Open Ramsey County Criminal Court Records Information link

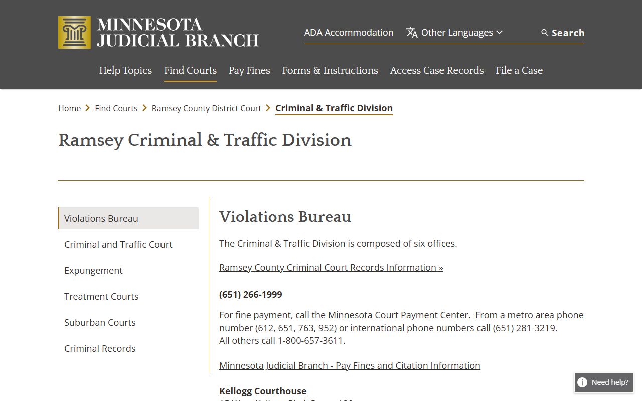pyautogui.click(x=331, y=268)
